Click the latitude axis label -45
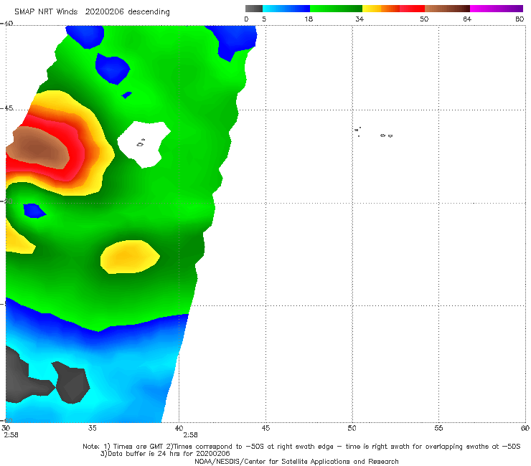The width and height of the screenshot is (531, 466). pyautogui.click(x=6, y=108)
